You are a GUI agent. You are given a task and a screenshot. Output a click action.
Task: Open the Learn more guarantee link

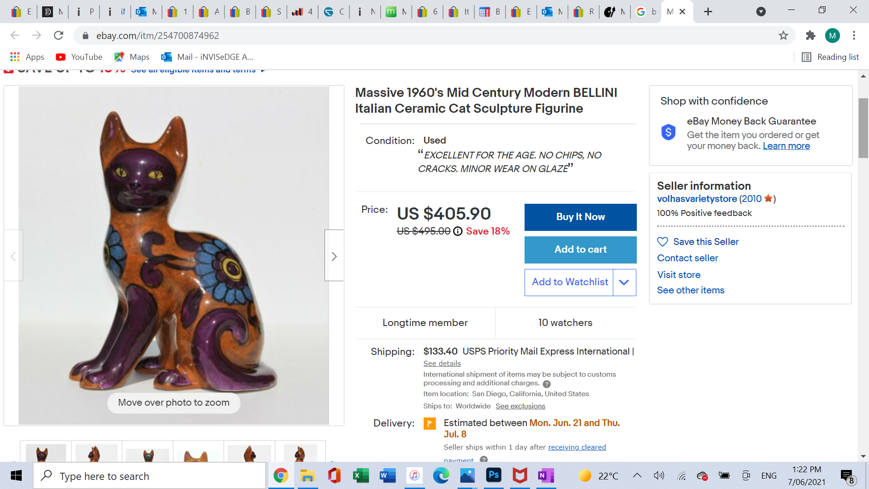point(786,146)
